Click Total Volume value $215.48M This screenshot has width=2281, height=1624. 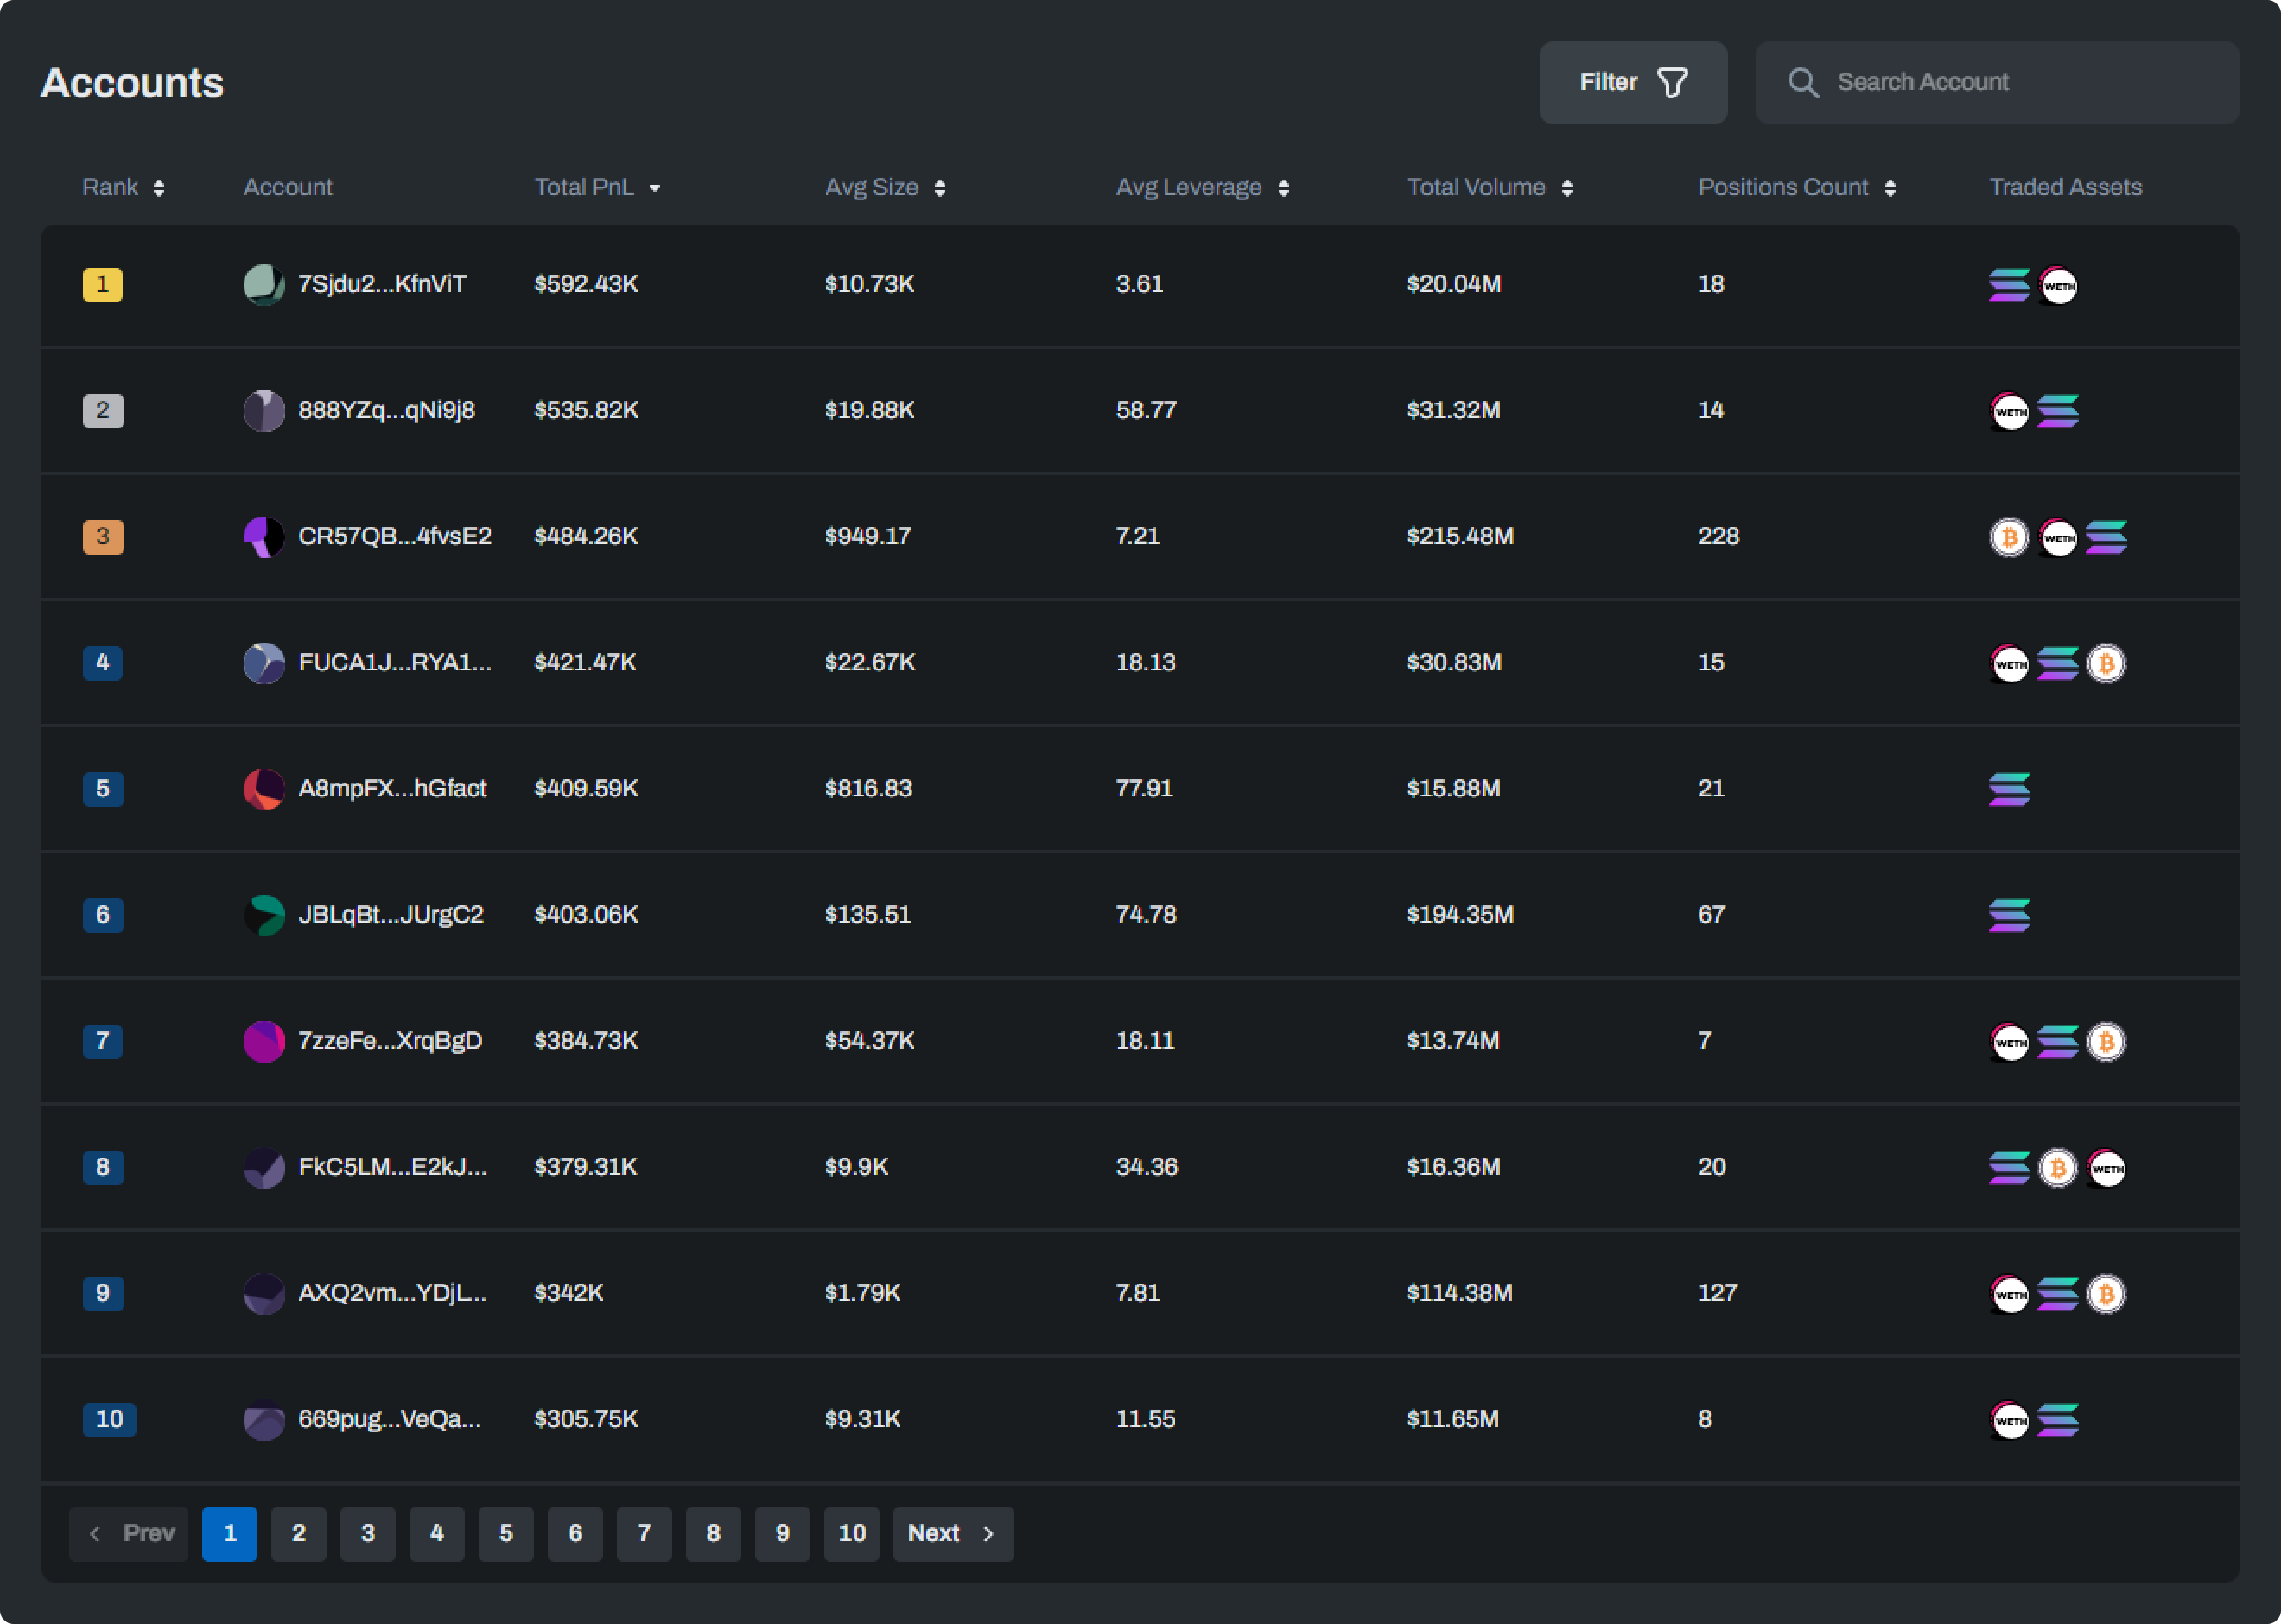[x=1460, y=536]
